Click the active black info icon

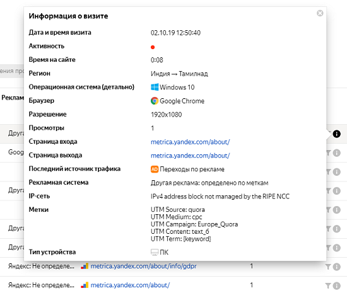coord(337,134)
